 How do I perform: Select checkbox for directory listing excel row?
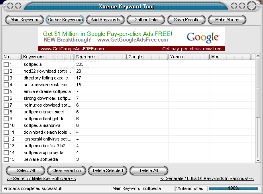tap(6, 78)
